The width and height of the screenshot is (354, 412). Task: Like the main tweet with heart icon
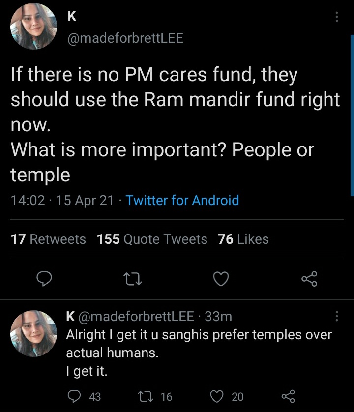(221, 279)
